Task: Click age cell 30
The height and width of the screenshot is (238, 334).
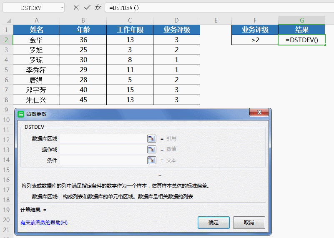Action: (83, 60)
